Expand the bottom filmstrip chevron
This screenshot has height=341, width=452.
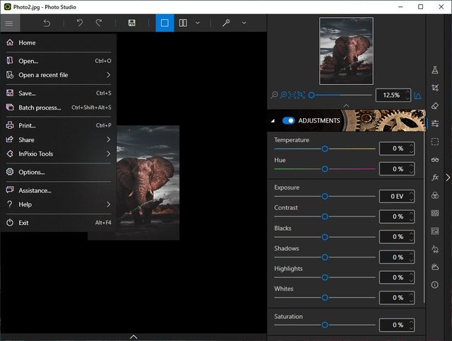(x=133, y=337)
